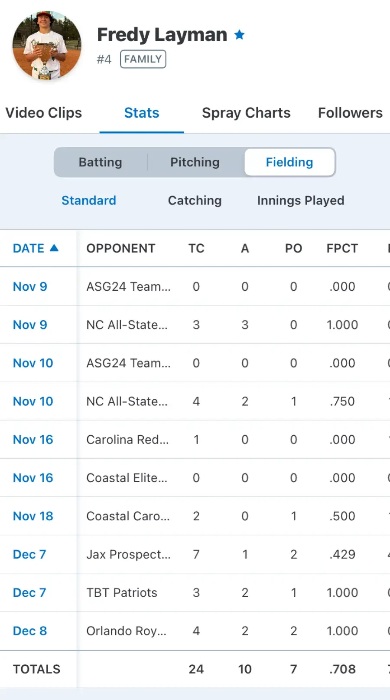390x700 pixels.
Task: Open the Nov 18 game link
Action: 33,516
